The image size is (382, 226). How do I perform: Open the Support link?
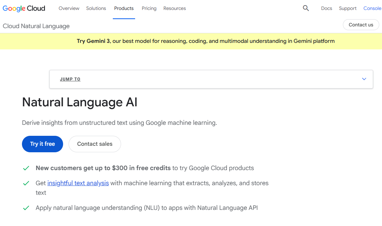pos(348,8)
